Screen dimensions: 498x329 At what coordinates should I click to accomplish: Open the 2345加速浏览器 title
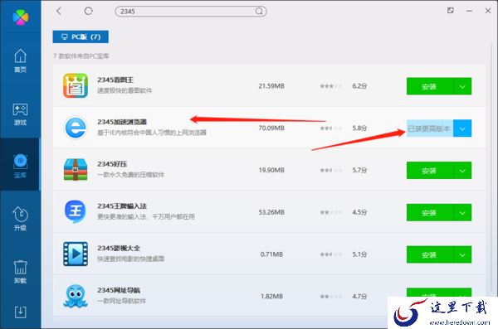122,122
